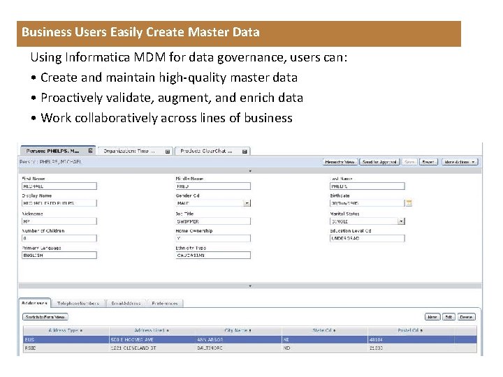Select the EmailAddress tab
The height and width of the screenshot is (377, 503).
126,303
